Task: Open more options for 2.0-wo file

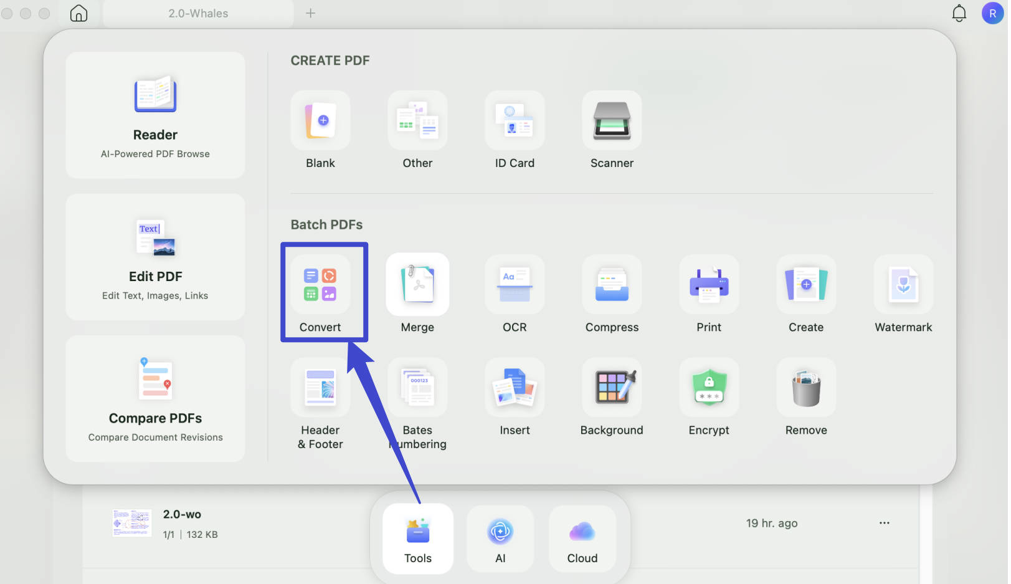Action: [x=885, y=523]
